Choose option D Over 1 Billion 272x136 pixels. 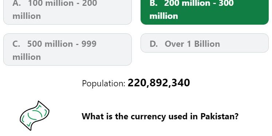click(x=205, y=43)
